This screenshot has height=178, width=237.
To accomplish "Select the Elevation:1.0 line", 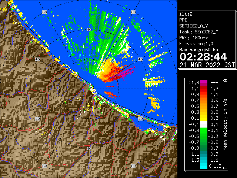I will [x=196, y=44].
